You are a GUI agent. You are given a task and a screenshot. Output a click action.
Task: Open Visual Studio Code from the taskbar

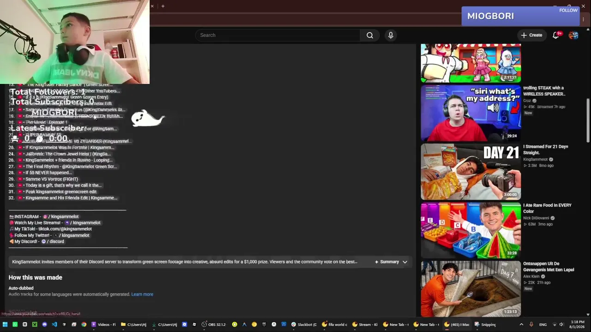coord(54,325)
